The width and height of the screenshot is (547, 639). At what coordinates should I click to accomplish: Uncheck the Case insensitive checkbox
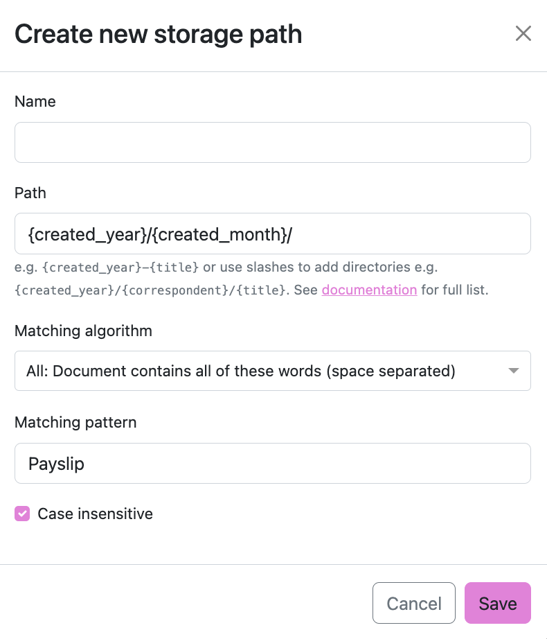[x=23, y=514]
